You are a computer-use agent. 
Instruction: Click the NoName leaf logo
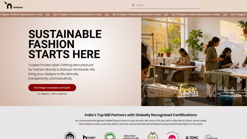(x=8, y=5)
